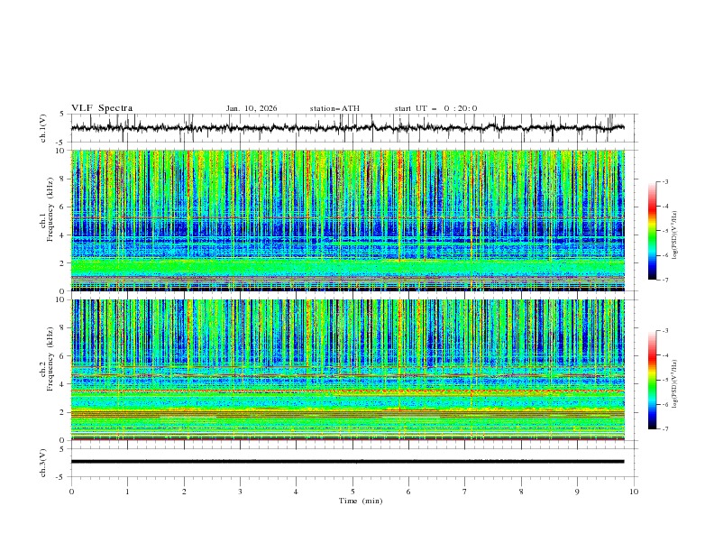Click inside the ch.2 spectrogram plot

352,370
